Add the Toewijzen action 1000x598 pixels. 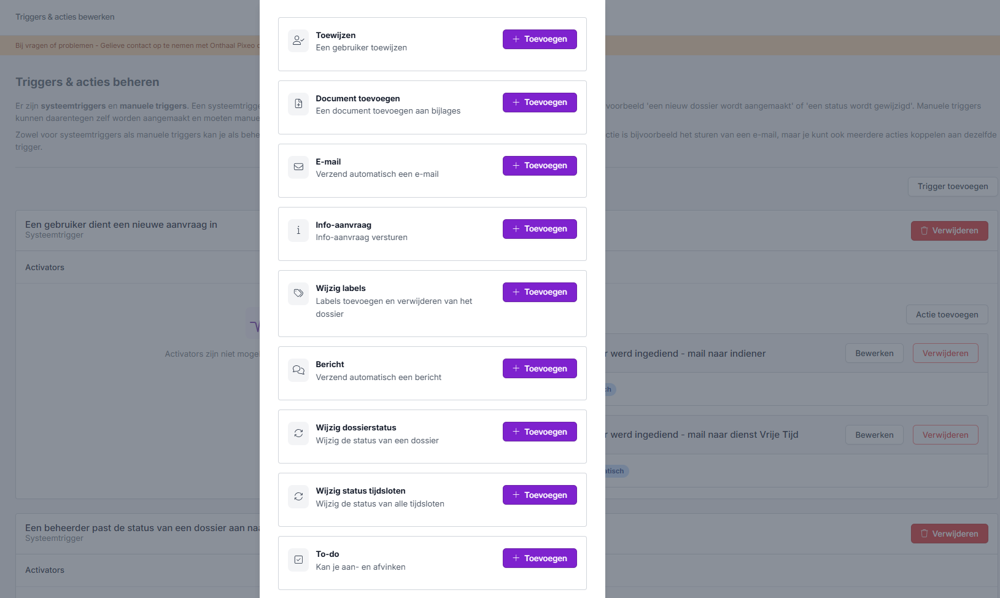pyautogui.click(x=540, y=39)
